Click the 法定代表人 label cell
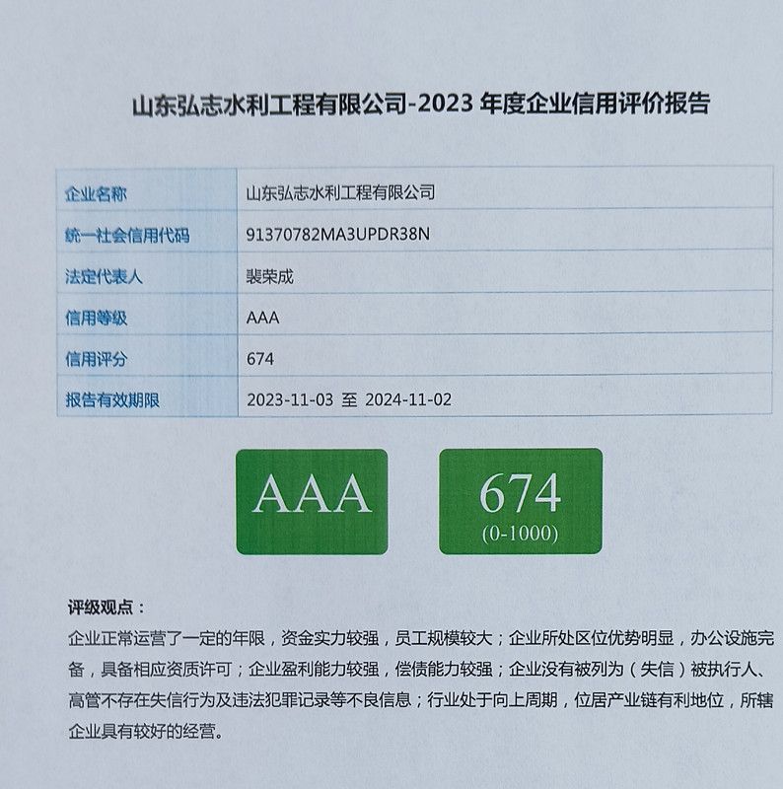 click(147, 272)
